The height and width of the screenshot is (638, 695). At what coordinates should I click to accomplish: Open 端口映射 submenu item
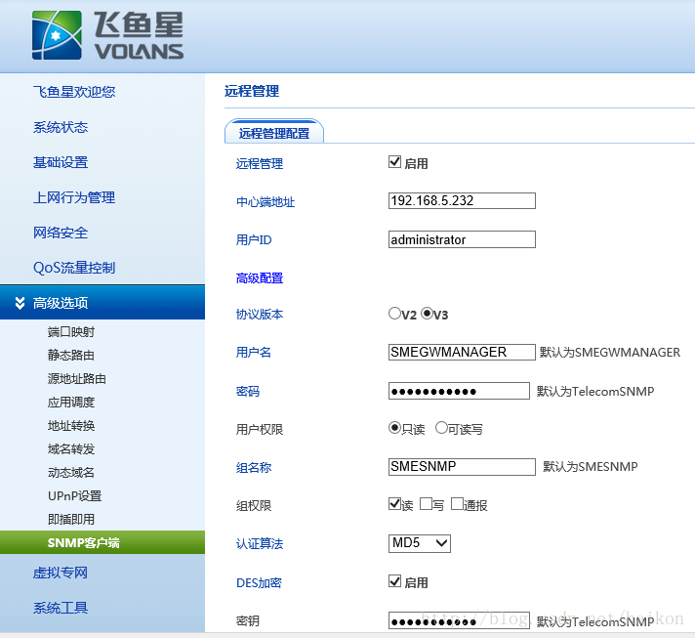tap(71, 332)
